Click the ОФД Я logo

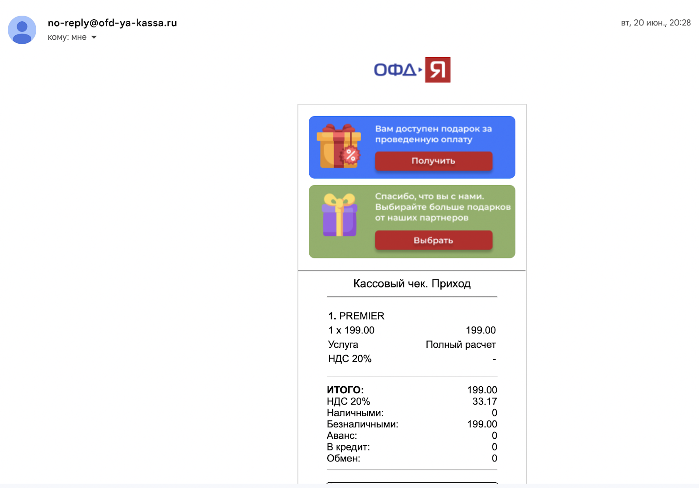click(x=412, y=70)
